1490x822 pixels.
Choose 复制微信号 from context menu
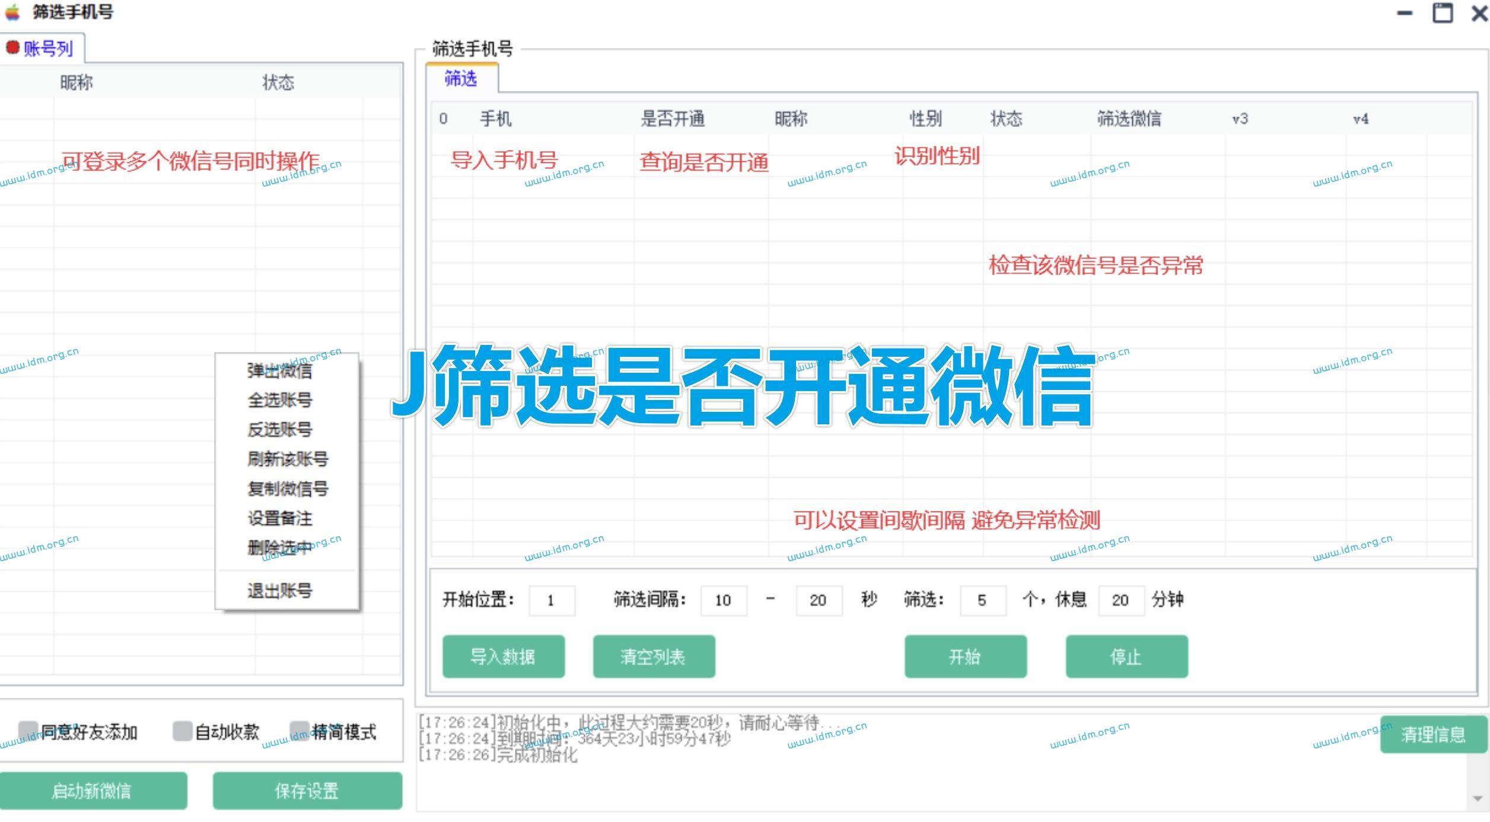[x=288, y=489]
